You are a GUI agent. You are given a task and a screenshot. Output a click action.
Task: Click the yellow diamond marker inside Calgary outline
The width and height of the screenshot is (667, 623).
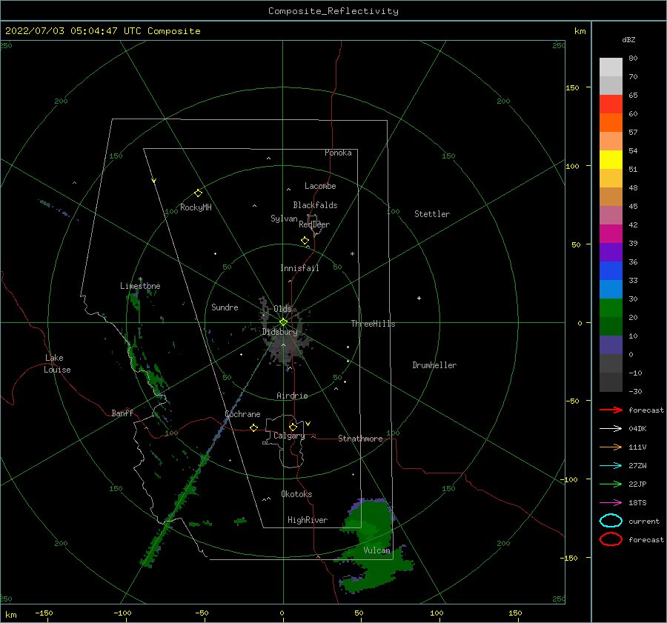click(x=293, y=427)
